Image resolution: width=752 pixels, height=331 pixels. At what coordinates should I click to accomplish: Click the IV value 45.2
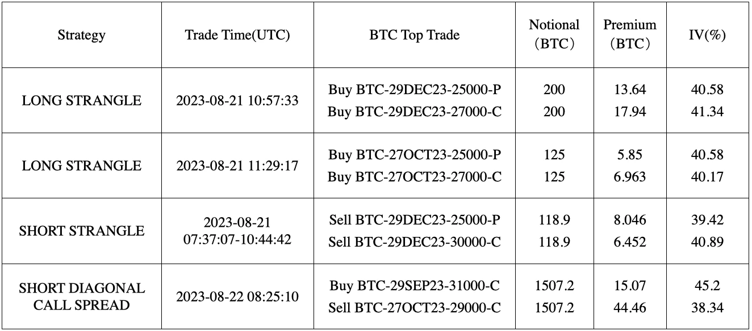coord(707,286)
